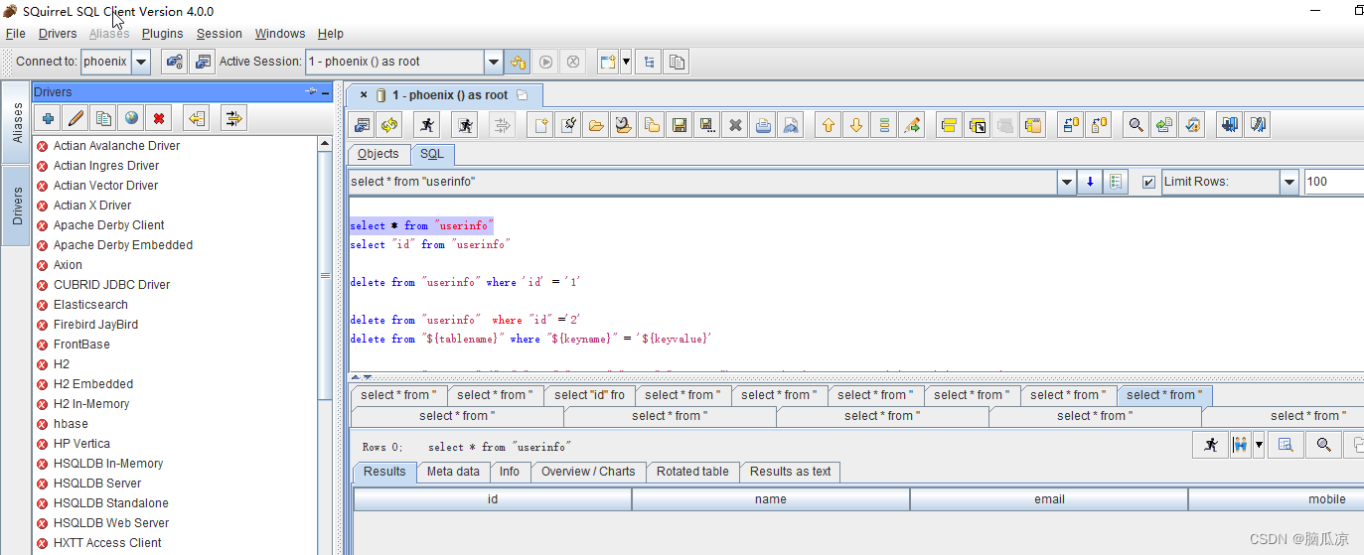Click the rerun query running man in results
Viewport: 1364px width, 555px height.
(1210, 445)
